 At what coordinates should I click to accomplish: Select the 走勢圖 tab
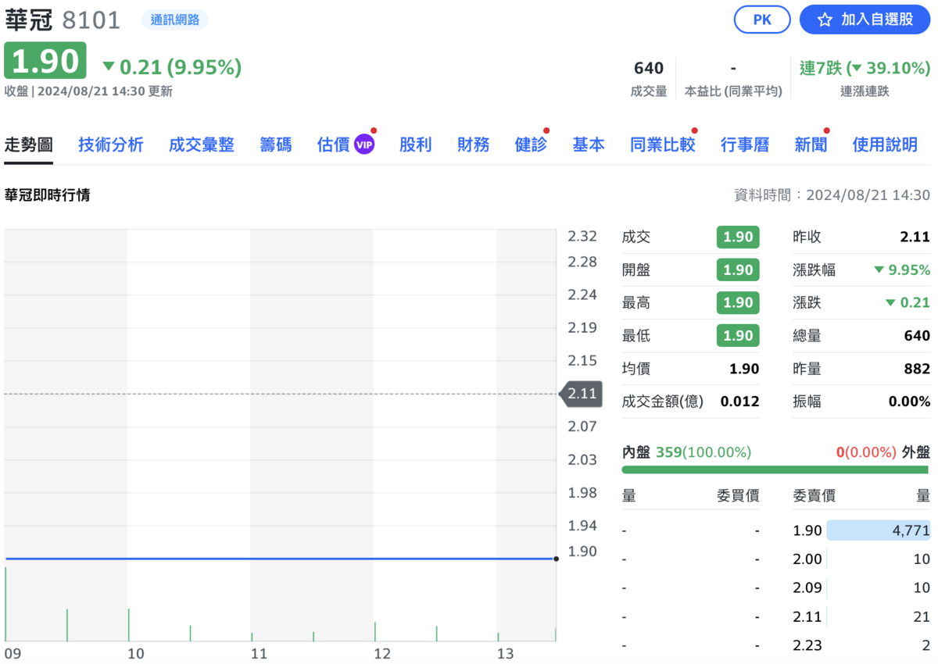(x=28, y=145)
